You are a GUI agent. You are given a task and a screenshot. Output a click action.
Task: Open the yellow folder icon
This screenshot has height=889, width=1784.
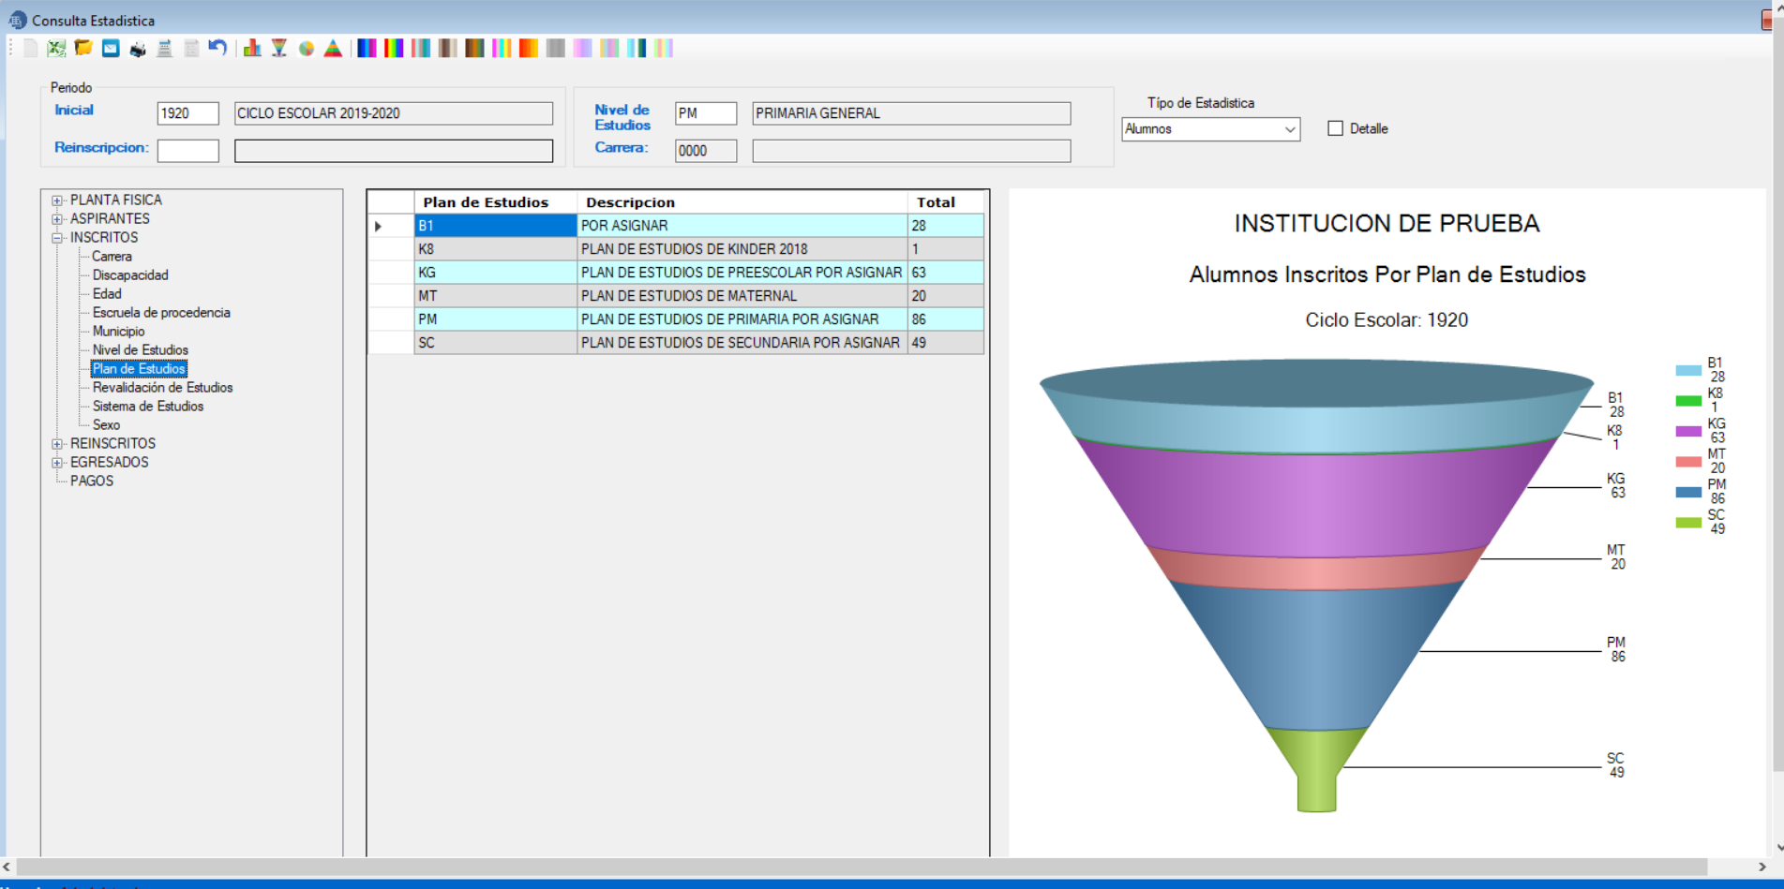[83, 49]
